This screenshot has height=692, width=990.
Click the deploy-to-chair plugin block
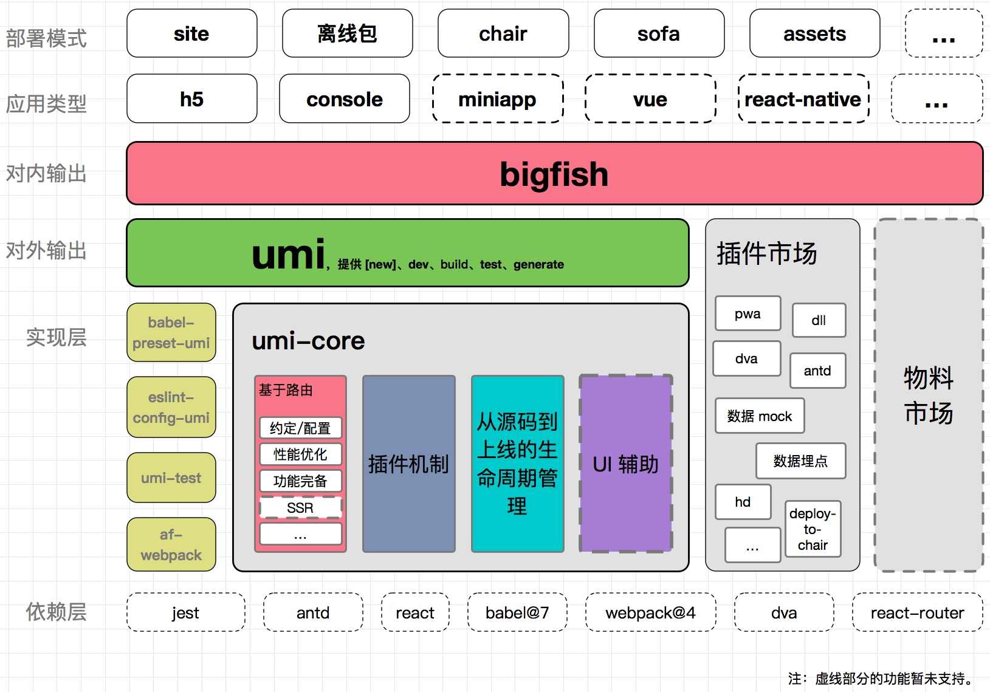pos(813,529)
